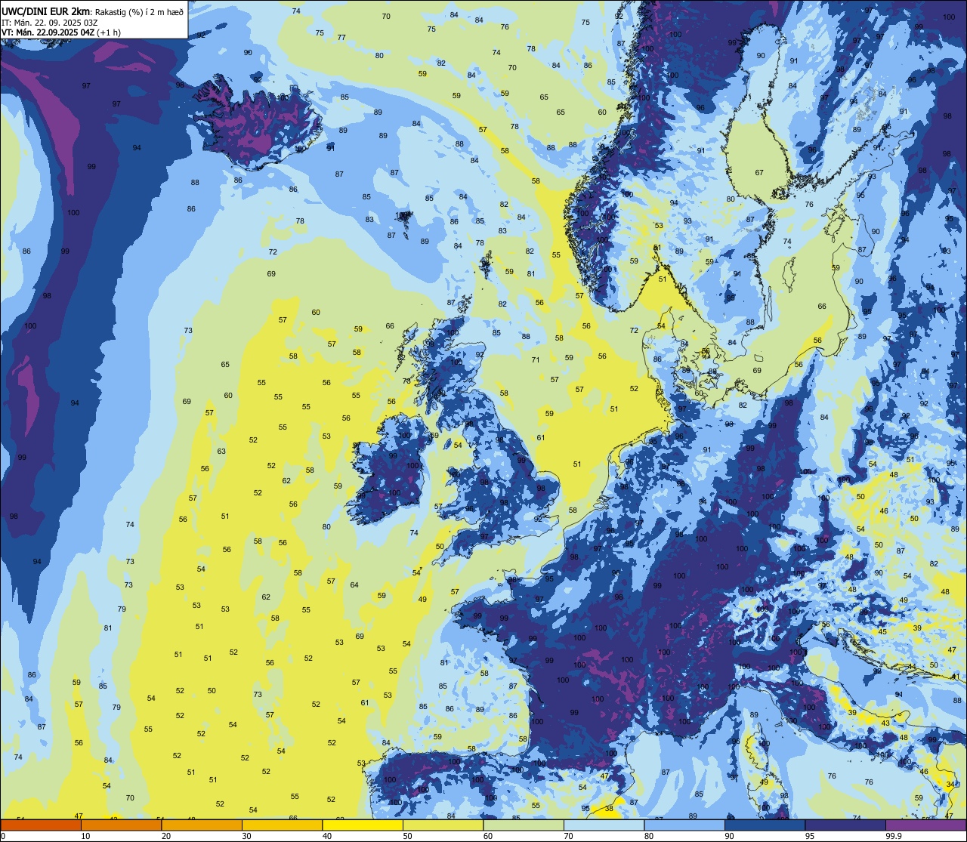The width and height of the screenshot is (967, 842).
Task: Click the Rakastig (%) í 2 m hæð label
Action: (x=138, y=11)
